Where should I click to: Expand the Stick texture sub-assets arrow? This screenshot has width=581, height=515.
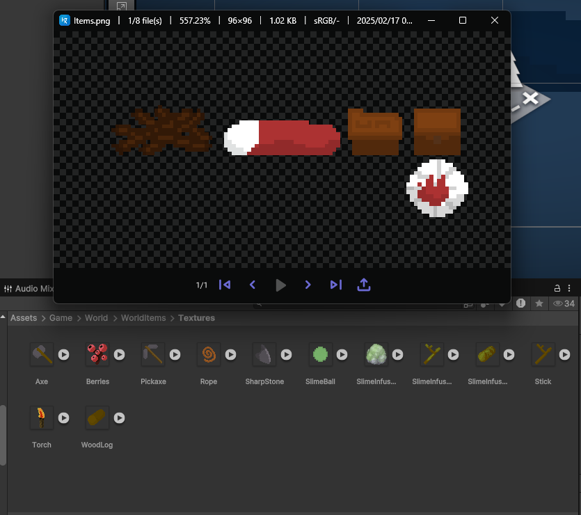point(565,355)
